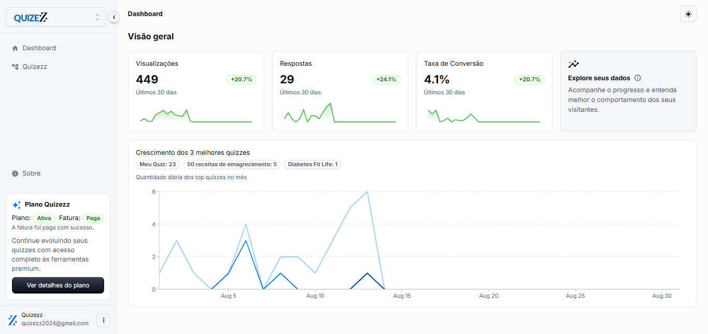Open the Sobre link in sidebar
This screenshot has width=708, height=334.
tap(31, 173)
